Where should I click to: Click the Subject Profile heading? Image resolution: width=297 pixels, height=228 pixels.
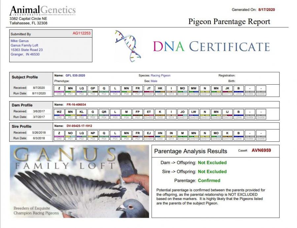click(25, 77)
